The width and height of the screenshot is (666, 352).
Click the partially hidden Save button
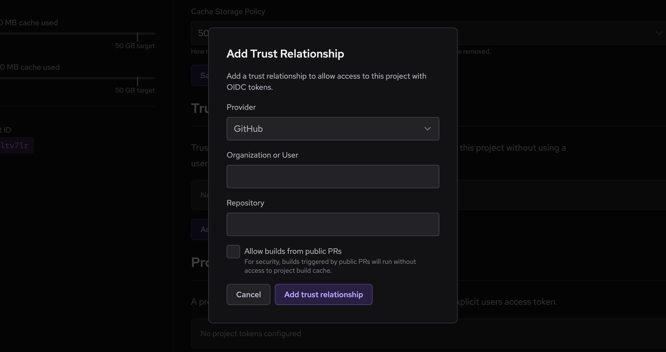[200, 75]
